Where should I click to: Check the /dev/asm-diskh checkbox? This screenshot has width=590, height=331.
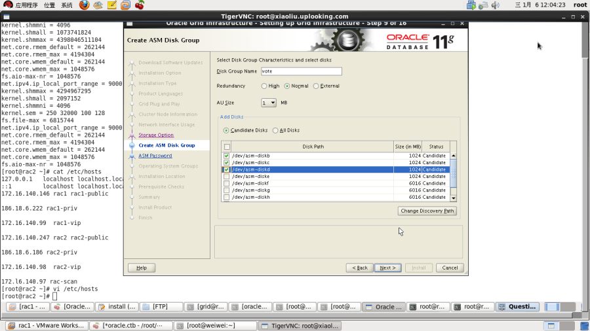227,197
